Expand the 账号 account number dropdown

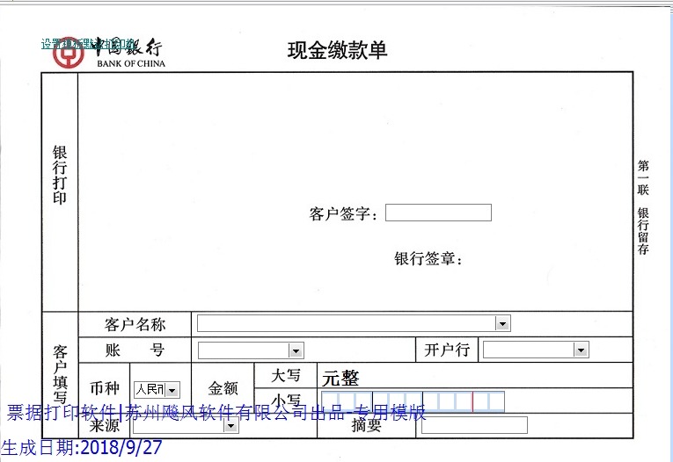click(x=296, y=350)
